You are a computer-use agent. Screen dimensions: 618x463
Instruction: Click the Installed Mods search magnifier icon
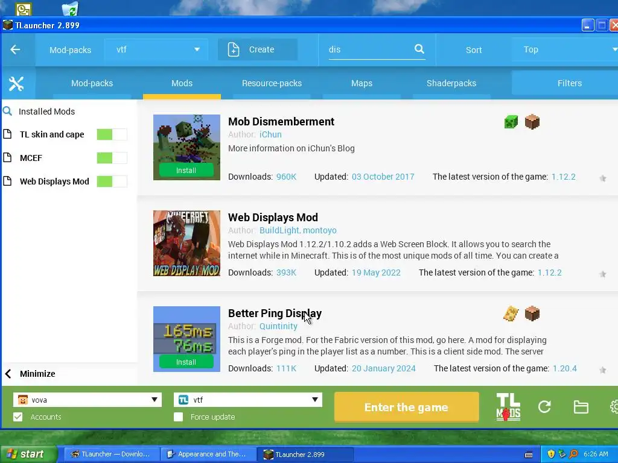click(x=7, y=111)
